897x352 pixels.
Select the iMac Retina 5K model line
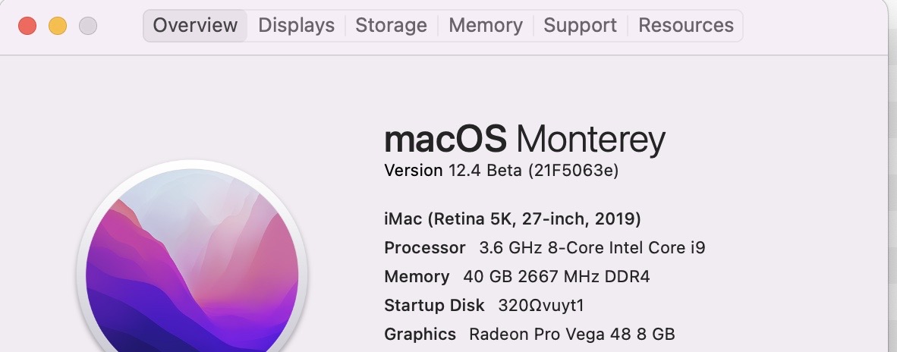click(512, 219)
